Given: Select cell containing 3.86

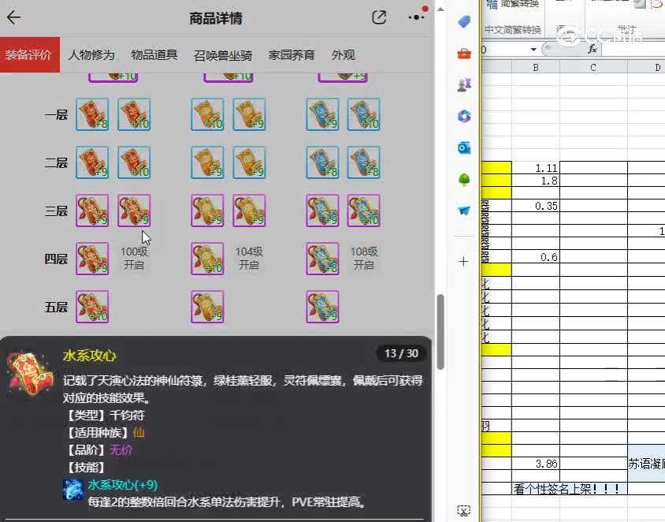Looking at the screenshot, I should coord(536,464).
